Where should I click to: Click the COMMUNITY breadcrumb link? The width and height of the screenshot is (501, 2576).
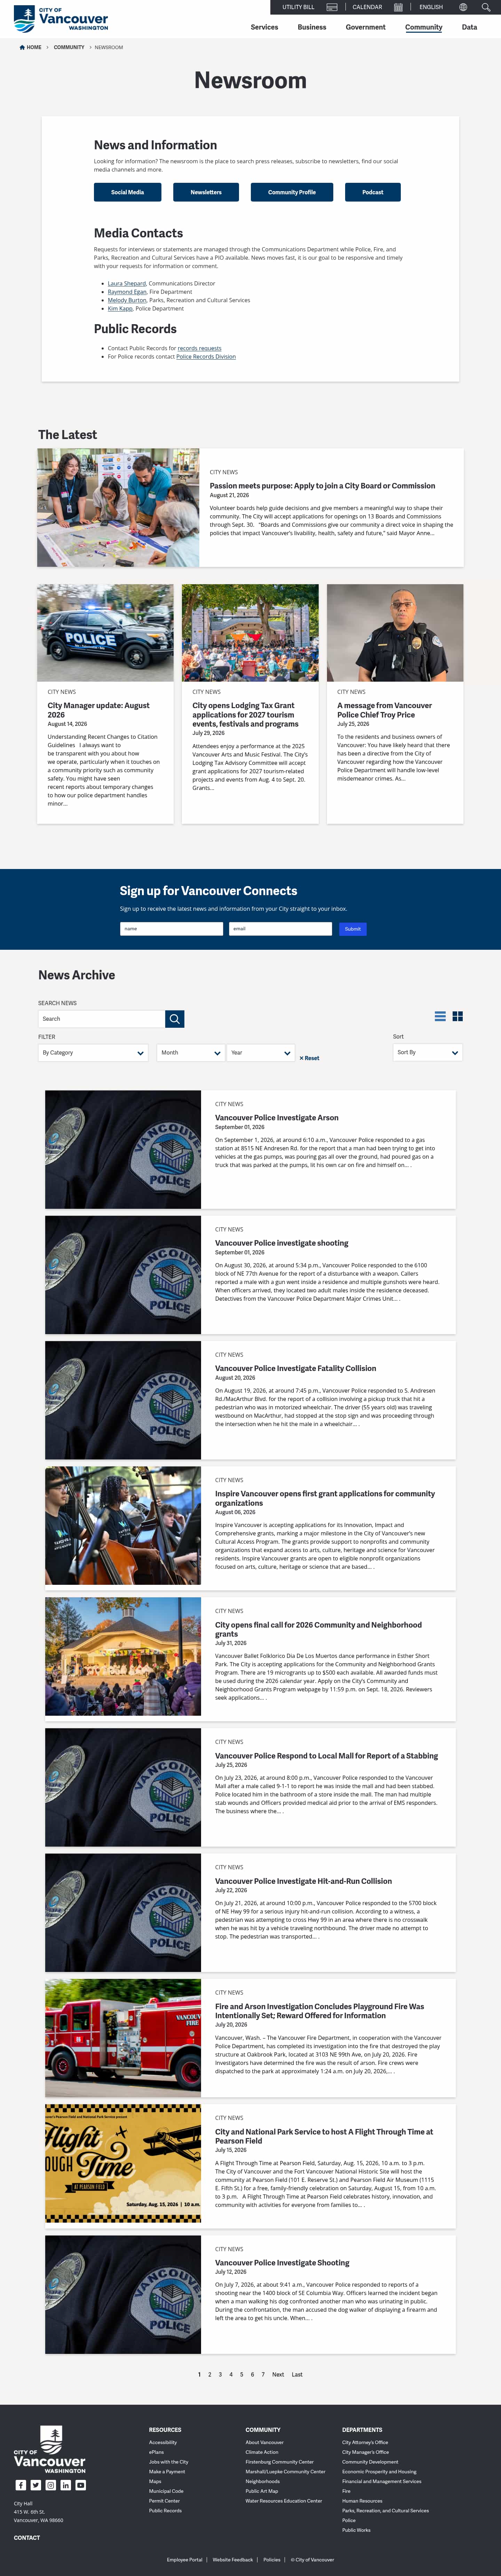[69, 47]
